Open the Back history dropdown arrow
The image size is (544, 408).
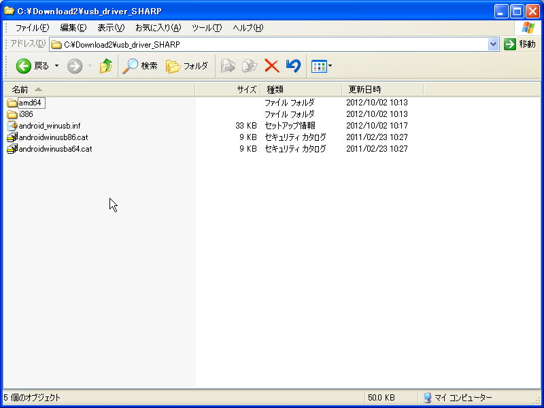tap(56, 66)
